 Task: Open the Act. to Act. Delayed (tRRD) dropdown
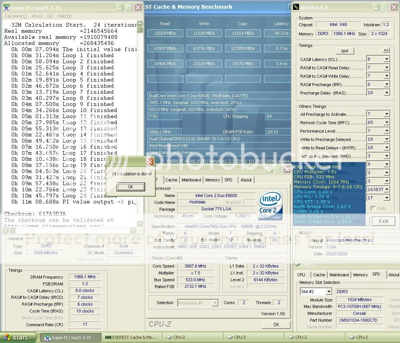point(387,156)
